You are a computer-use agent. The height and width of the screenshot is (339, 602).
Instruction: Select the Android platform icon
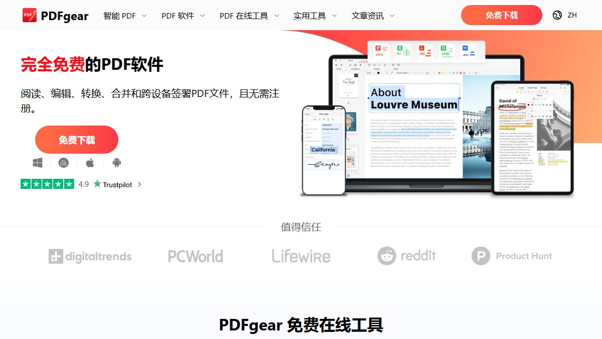click(117, 163)
